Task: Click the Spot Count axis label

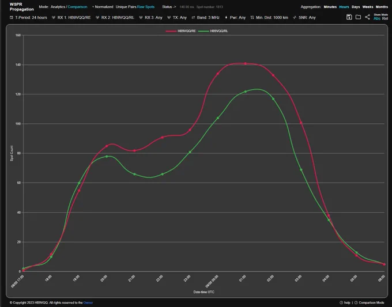Action: pyautogui.click(x=12, y=153)
